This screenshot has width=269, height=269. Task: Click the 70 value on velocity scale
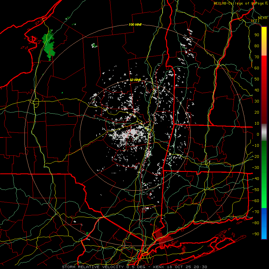(x=257, y=57)
